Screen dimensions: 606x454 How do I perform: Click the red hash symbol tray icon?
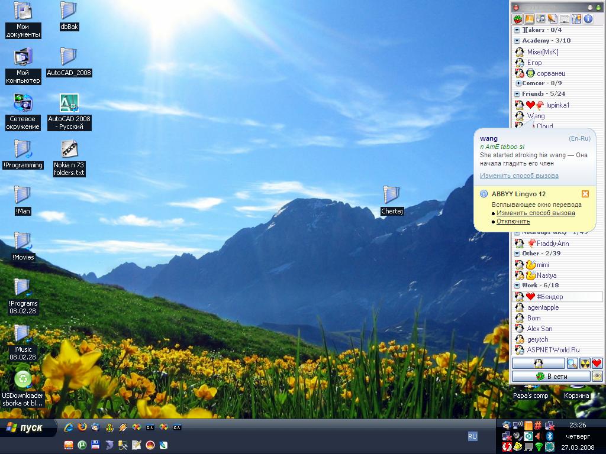pos(538,426)
